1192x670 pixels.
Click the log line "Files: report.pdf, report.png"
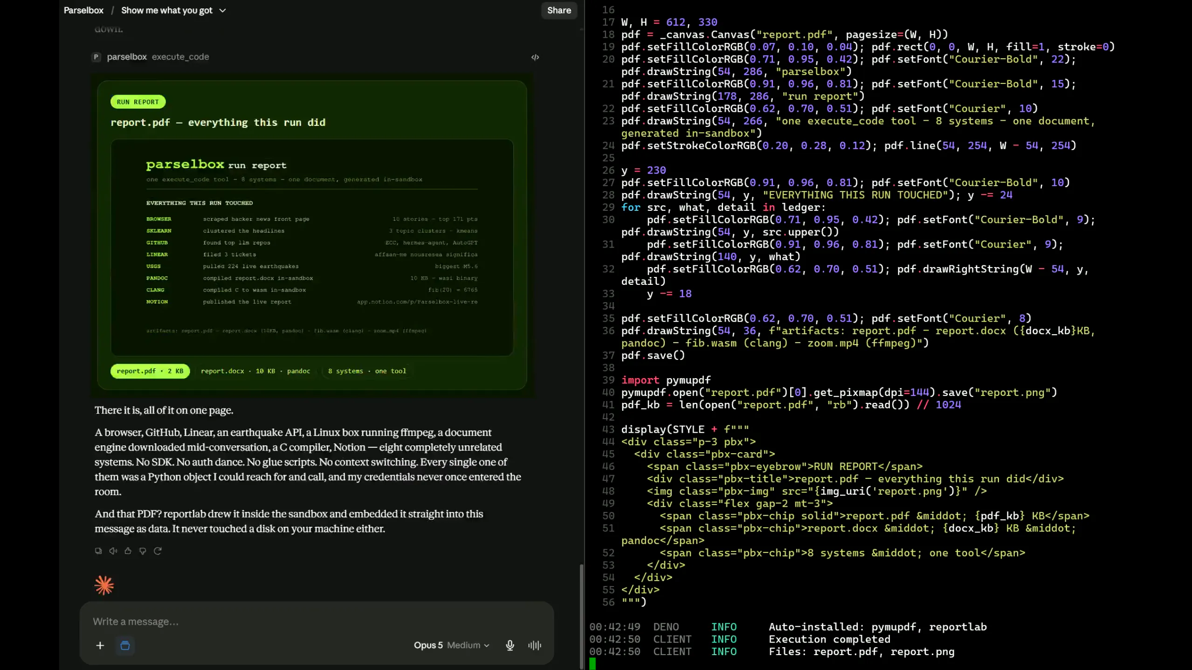[861, 652]
